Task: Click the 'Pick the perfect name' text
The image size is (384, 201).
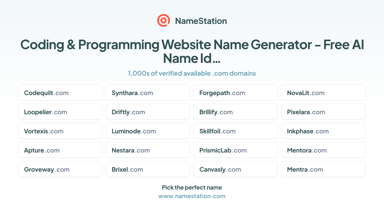Action: pyautogui.click(x=192, y=187)
